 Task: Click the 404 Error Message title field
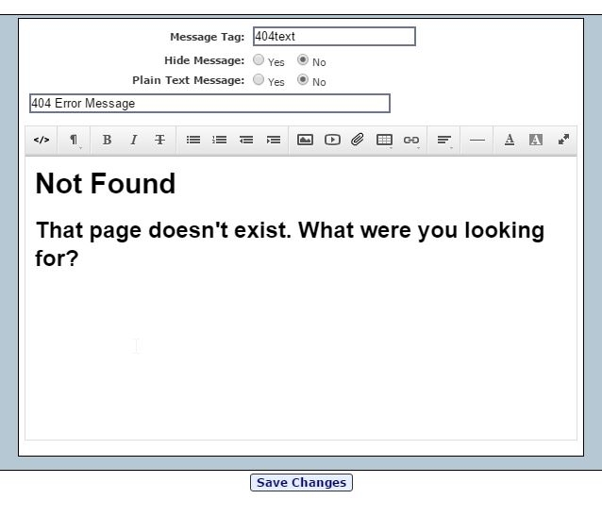coord(210,103)
